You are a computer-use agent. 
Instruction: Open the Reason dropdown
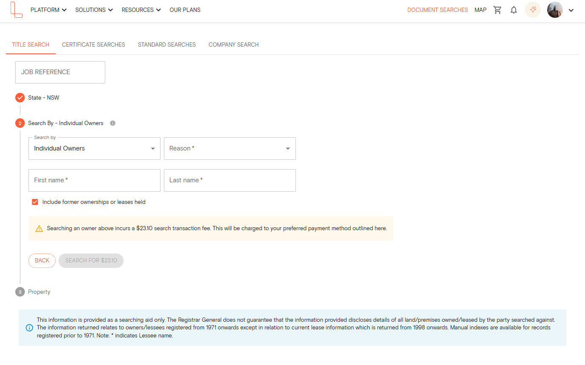click(x=230, y=148)
